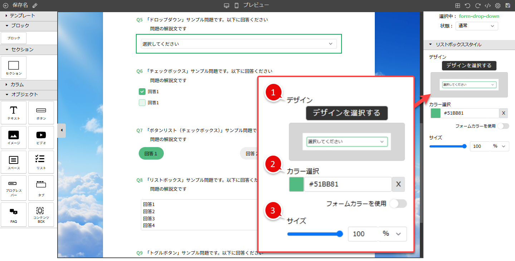Switch to desktop preview monitor icon
515x261 pixels.
pos(226,5)
